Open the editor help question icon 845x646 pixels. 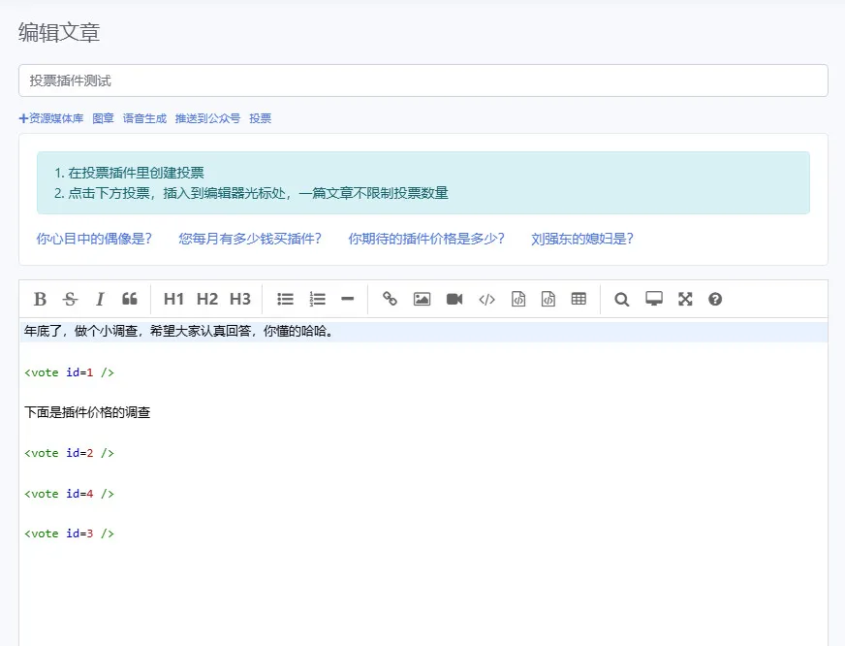coord(715,300)
